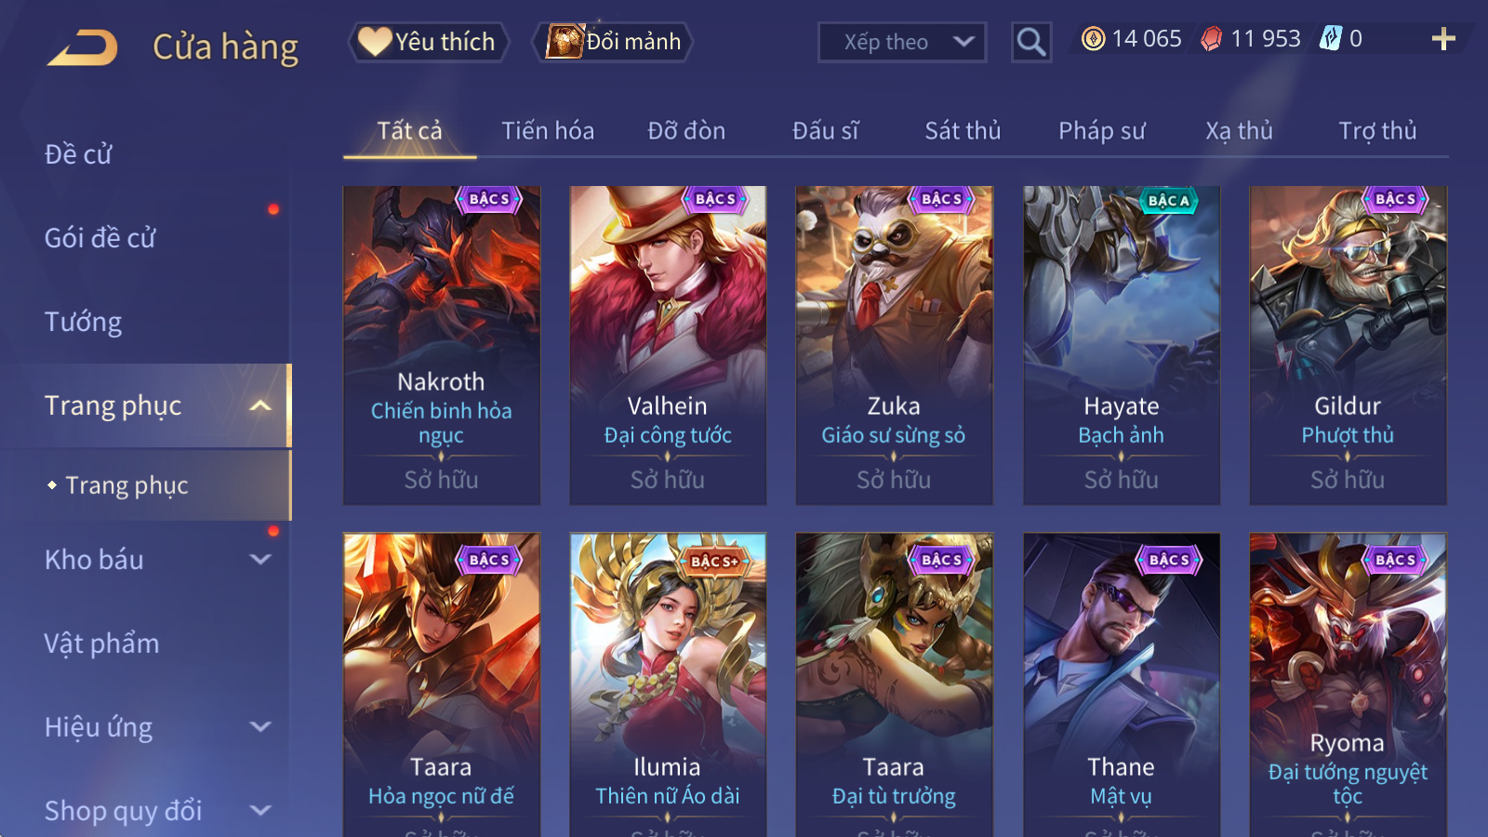The height and width of the screenshot is (837, 1488).
Task: Expand the Shop quy đổi section
Action: [261, 811]
